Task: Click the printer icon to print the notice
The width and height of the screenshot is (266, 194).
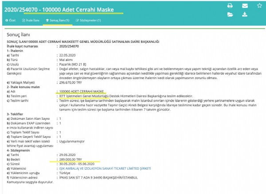Action: [230, 6]
